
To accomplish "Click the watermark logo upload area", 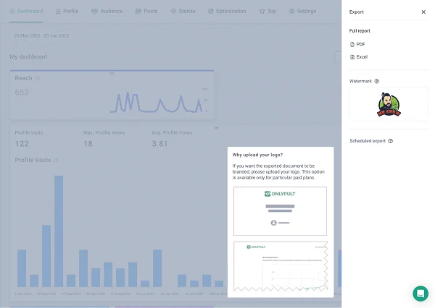I will coord(388,104).
